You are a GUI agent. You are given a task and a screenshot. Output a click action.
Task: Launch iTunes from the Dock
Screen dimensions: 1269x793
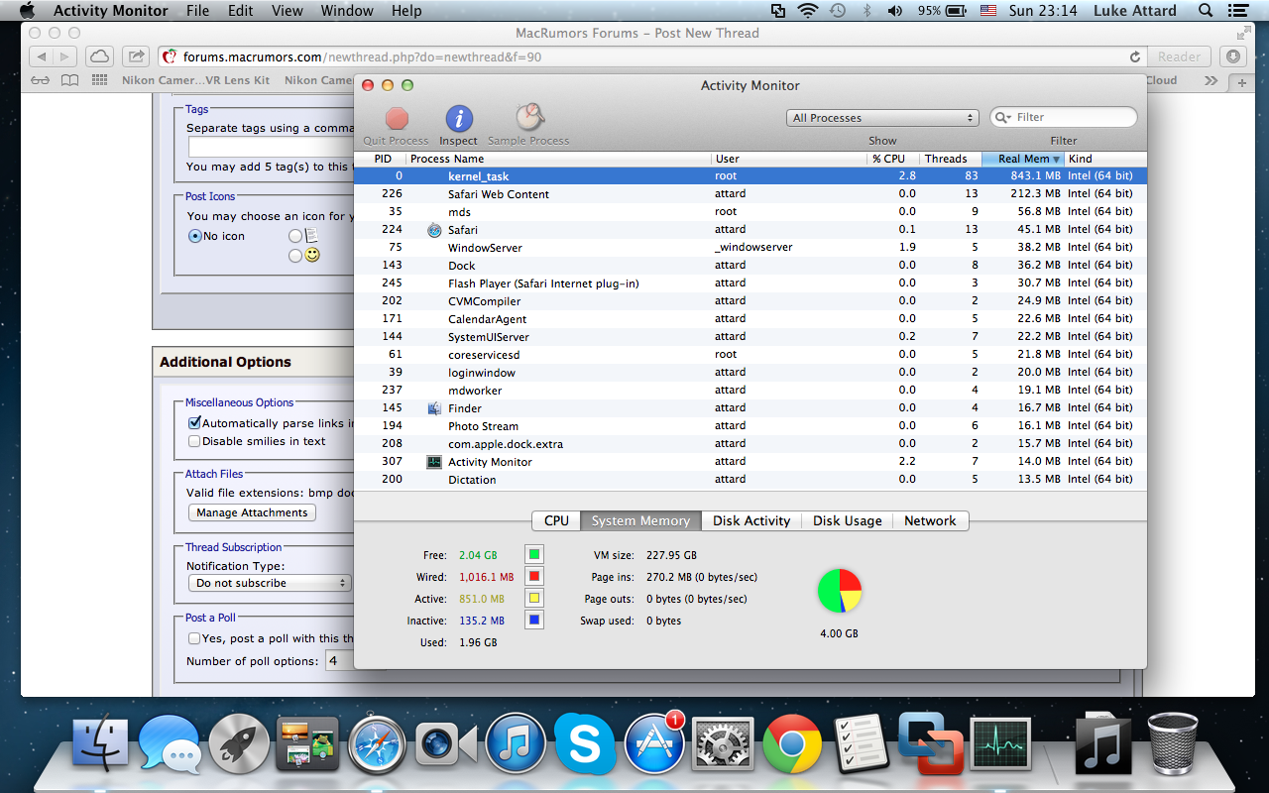point(516,744)
